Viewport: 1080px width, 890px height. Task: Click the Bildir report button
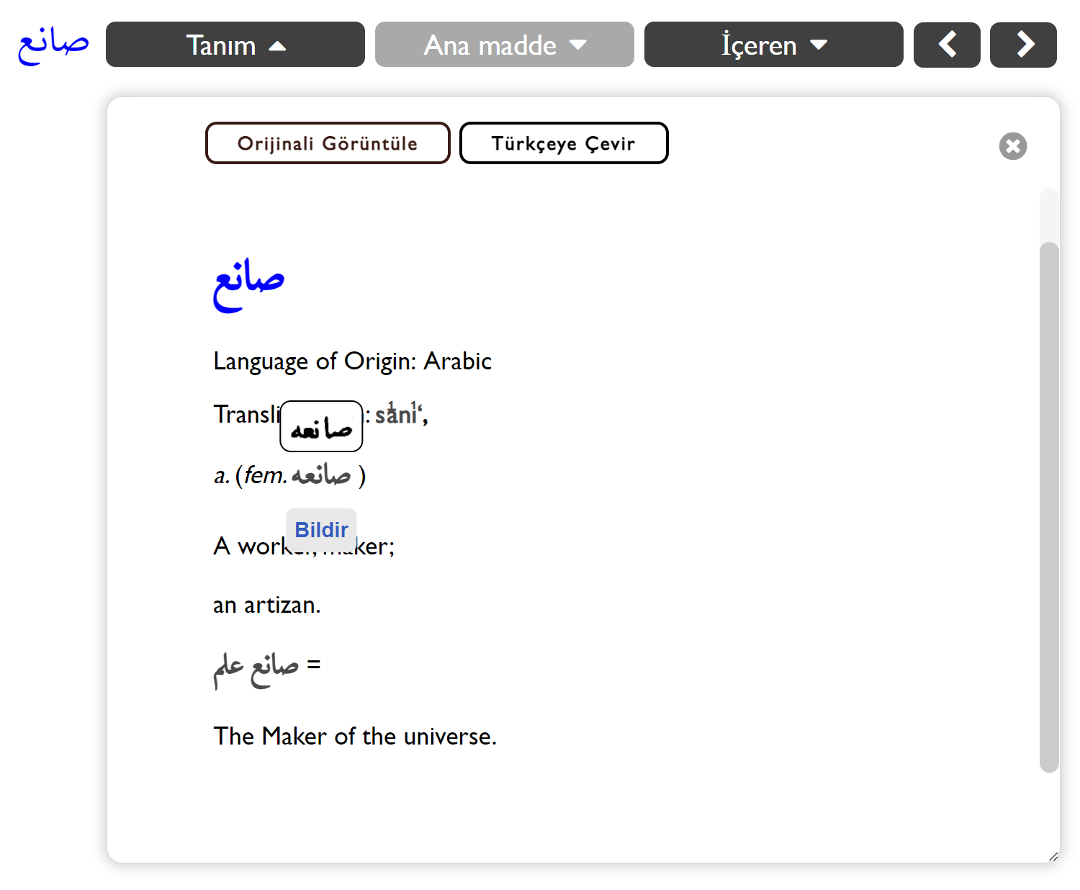(321, 529)
